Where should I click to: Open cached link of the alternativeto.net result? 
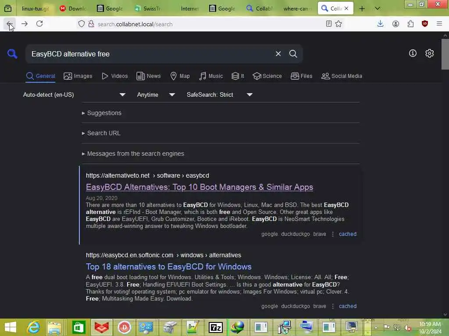[348, 234]
